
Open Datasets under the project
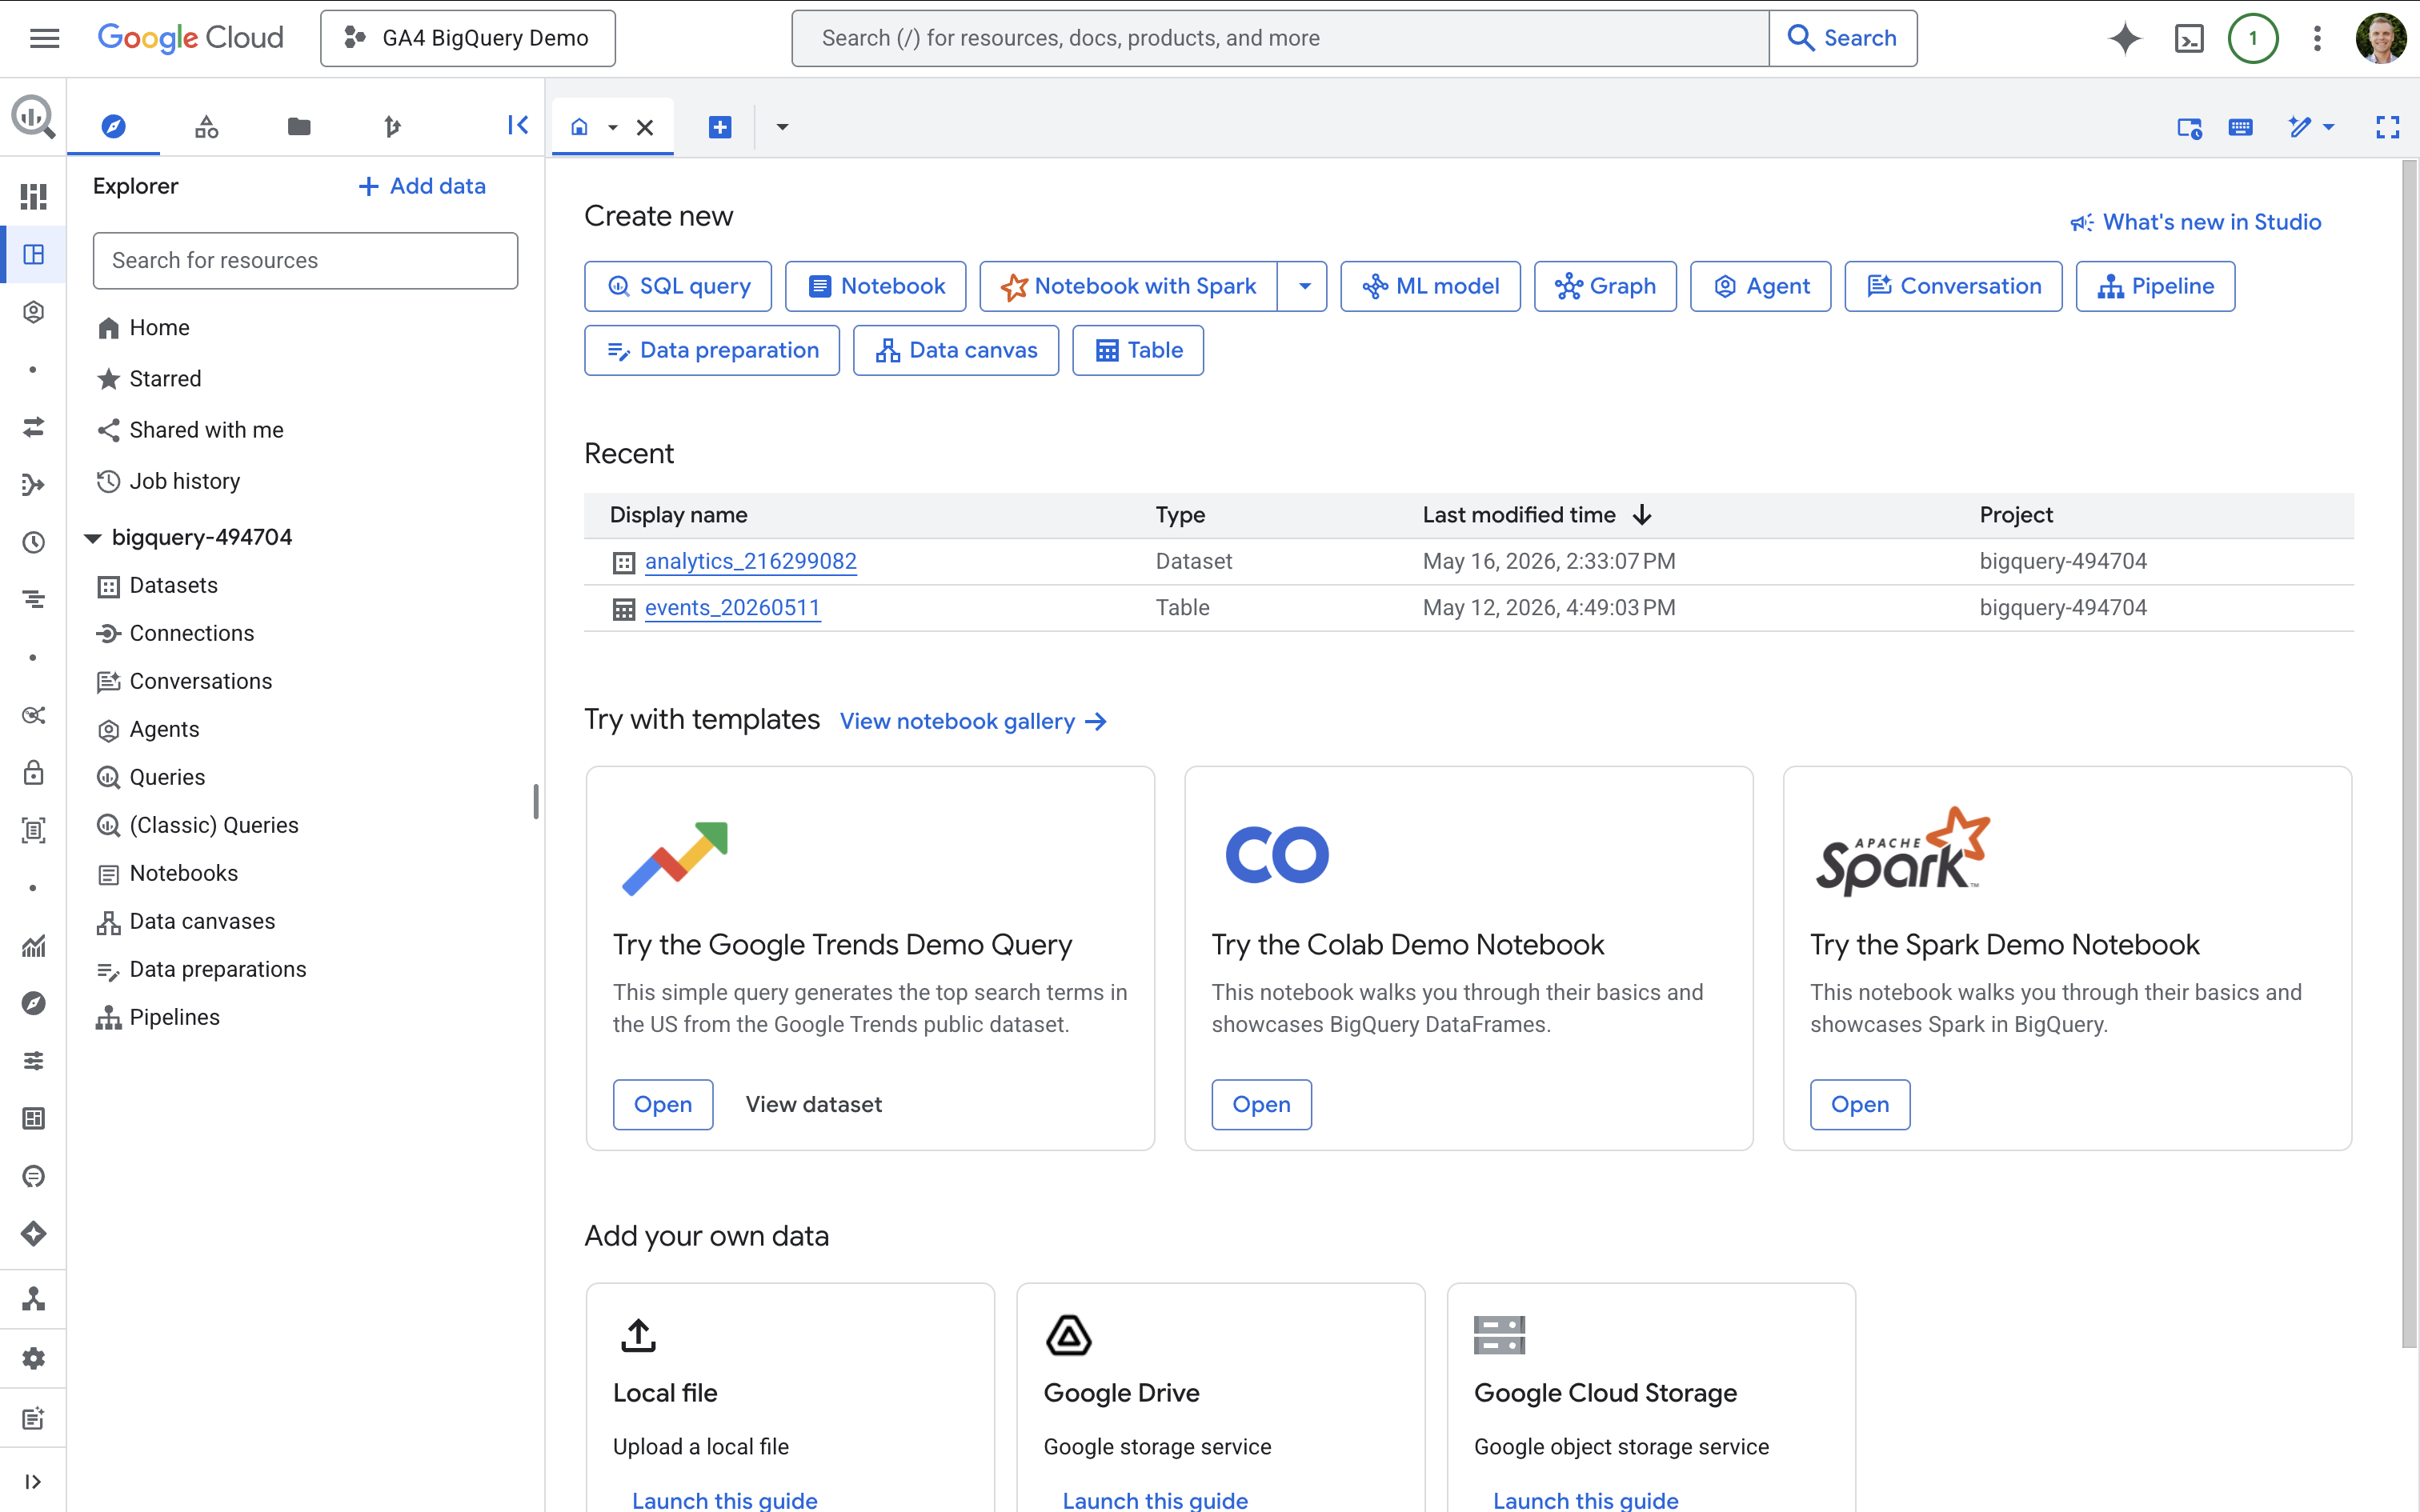point(173,585)
